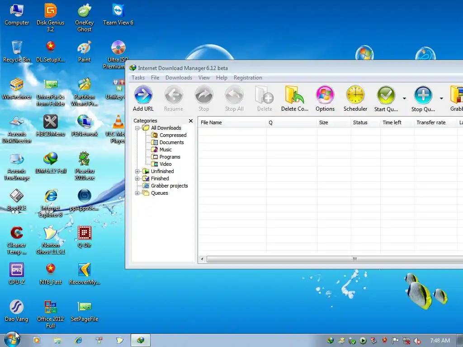This screenshot has height=347, width=463.
Task: Collapse the All Downloads tree node
Action: (x=137, y=128)
